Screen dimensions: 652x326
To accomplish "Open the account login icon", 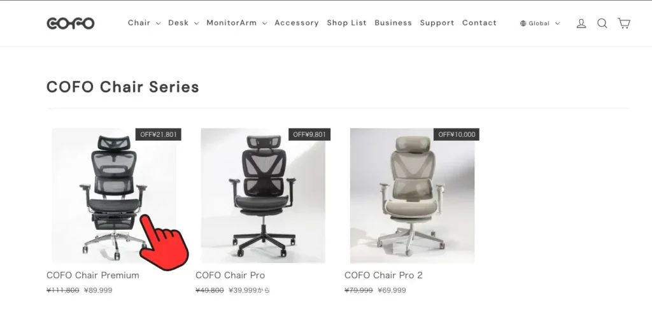I will click(x=581, y=24).
